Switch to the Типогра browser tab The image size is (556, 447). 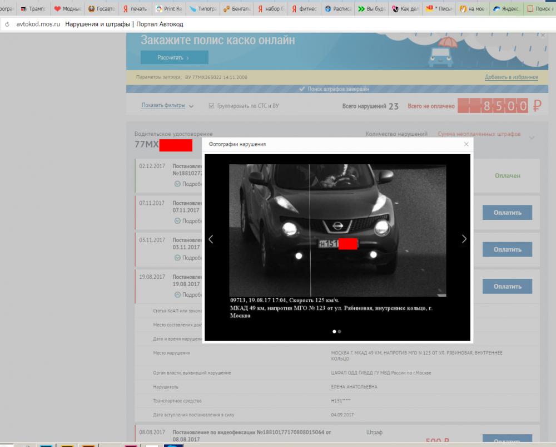tap(203, 8)
